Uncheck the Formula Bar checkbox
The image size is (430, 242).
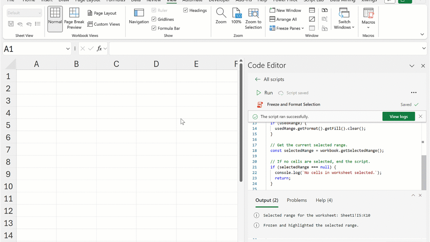point(154,28)
